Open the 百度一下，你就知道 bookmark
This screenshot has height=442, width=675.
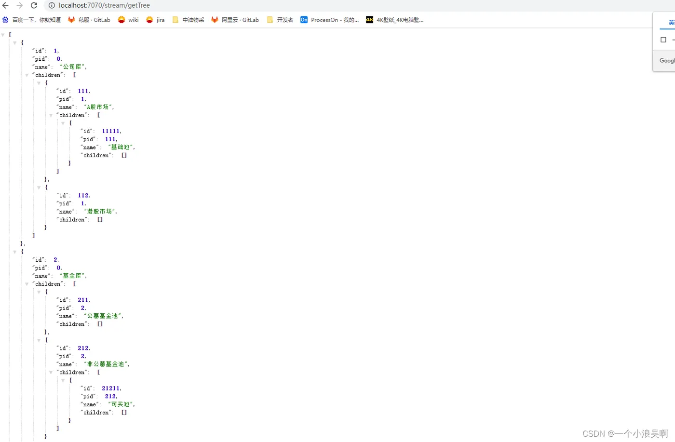(x=31, y=20)
